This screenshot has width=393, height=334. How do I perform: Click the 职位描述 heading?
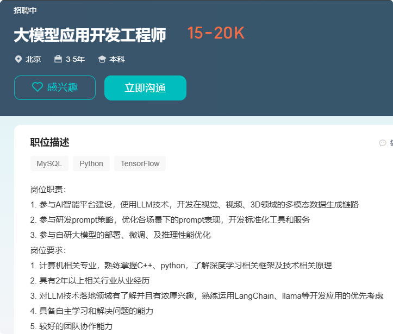click(x=49, y=142)
